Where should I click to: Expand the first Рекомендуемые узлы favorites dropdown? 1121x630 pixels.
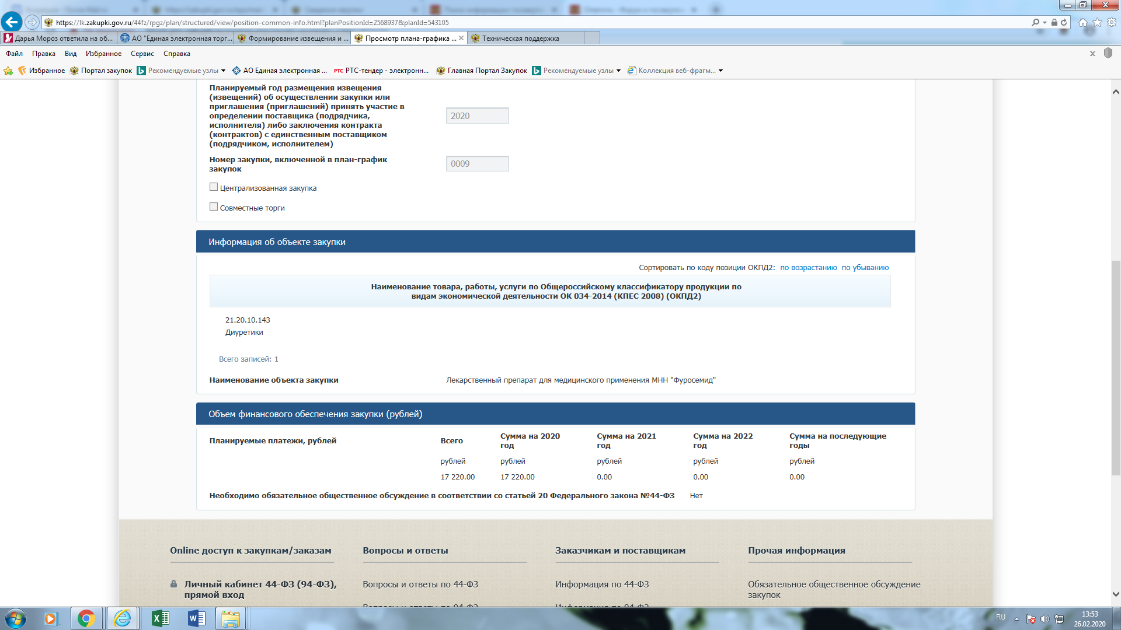pos(223,71)
